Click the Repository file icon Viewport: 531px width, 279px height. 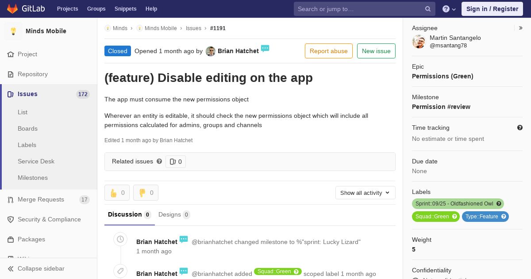[x=11, y=74]
